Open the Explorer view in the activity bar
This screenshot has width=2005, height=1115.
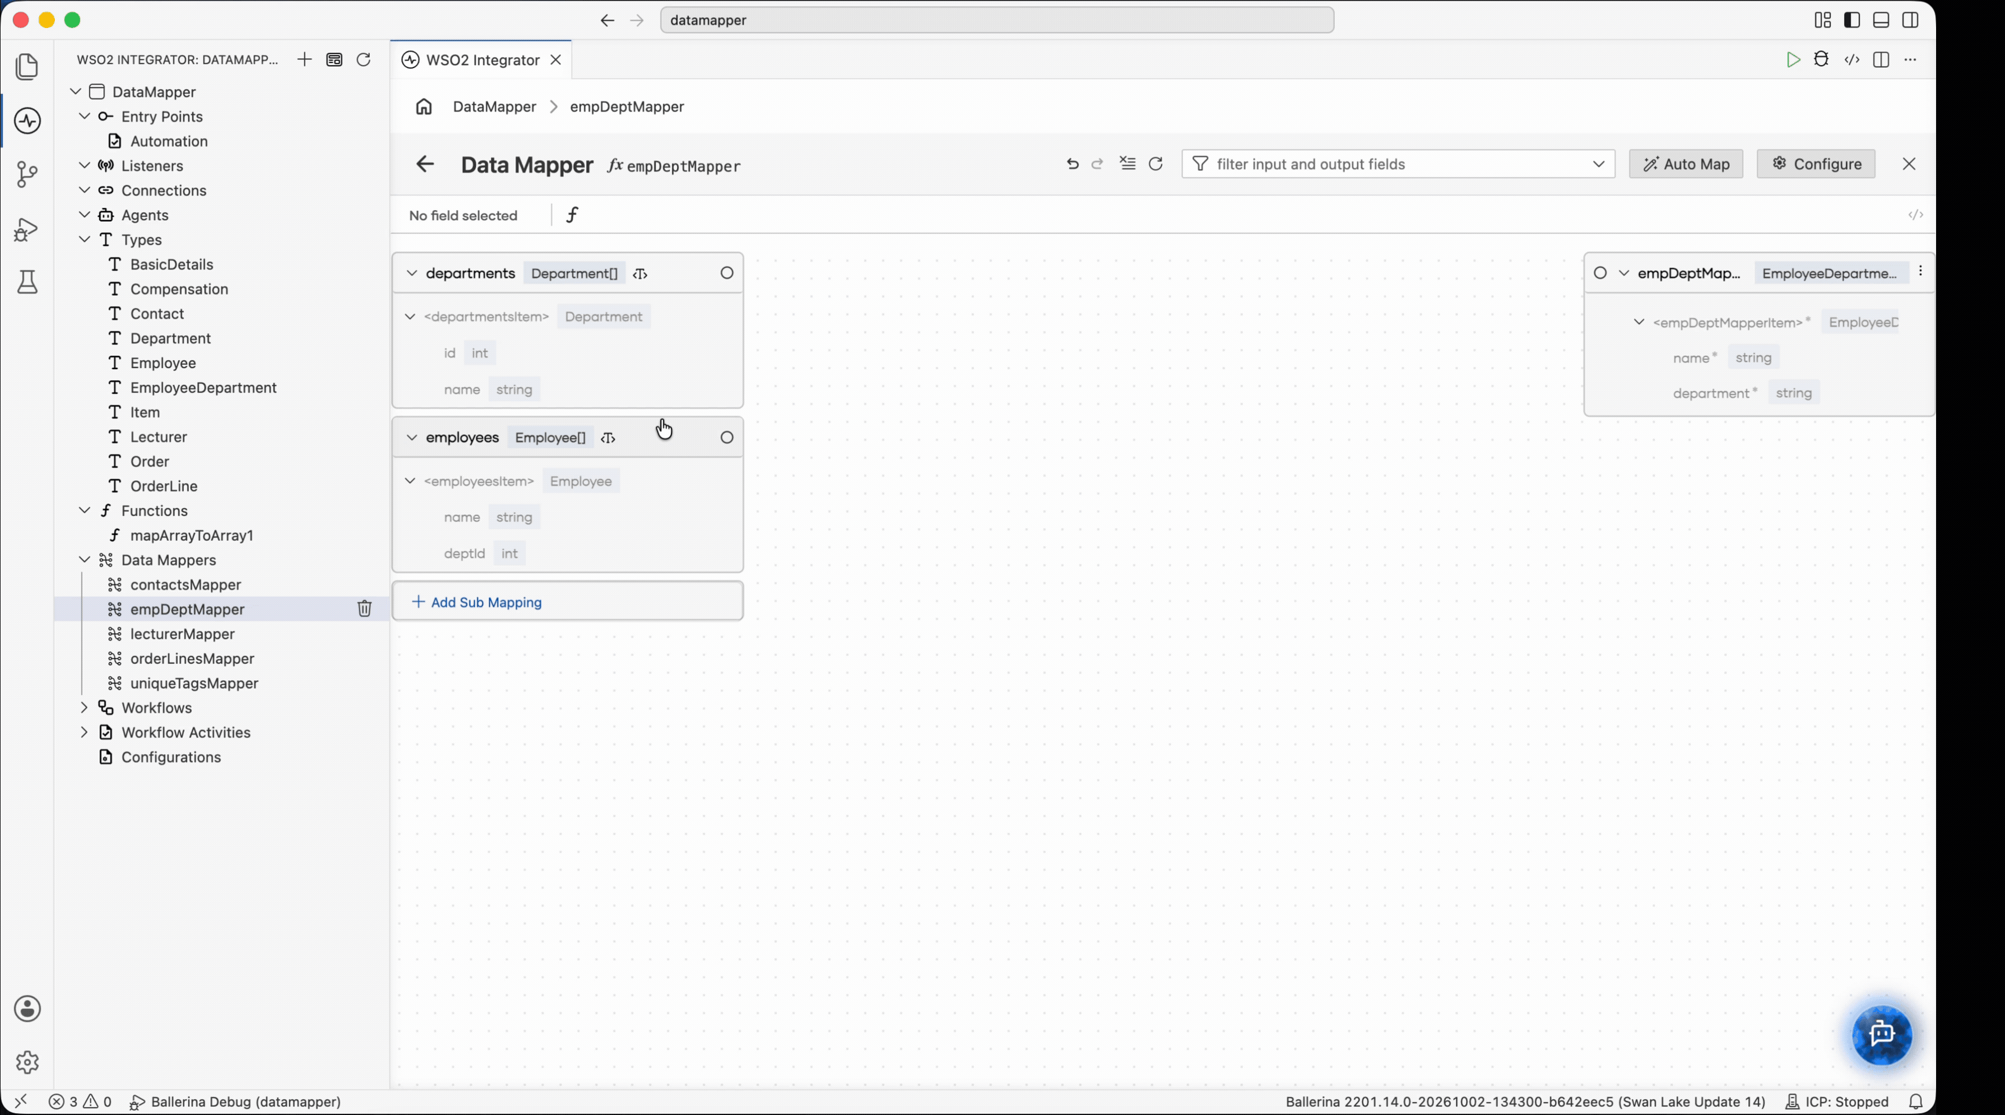pyautogui.click(x=27, y=66)
